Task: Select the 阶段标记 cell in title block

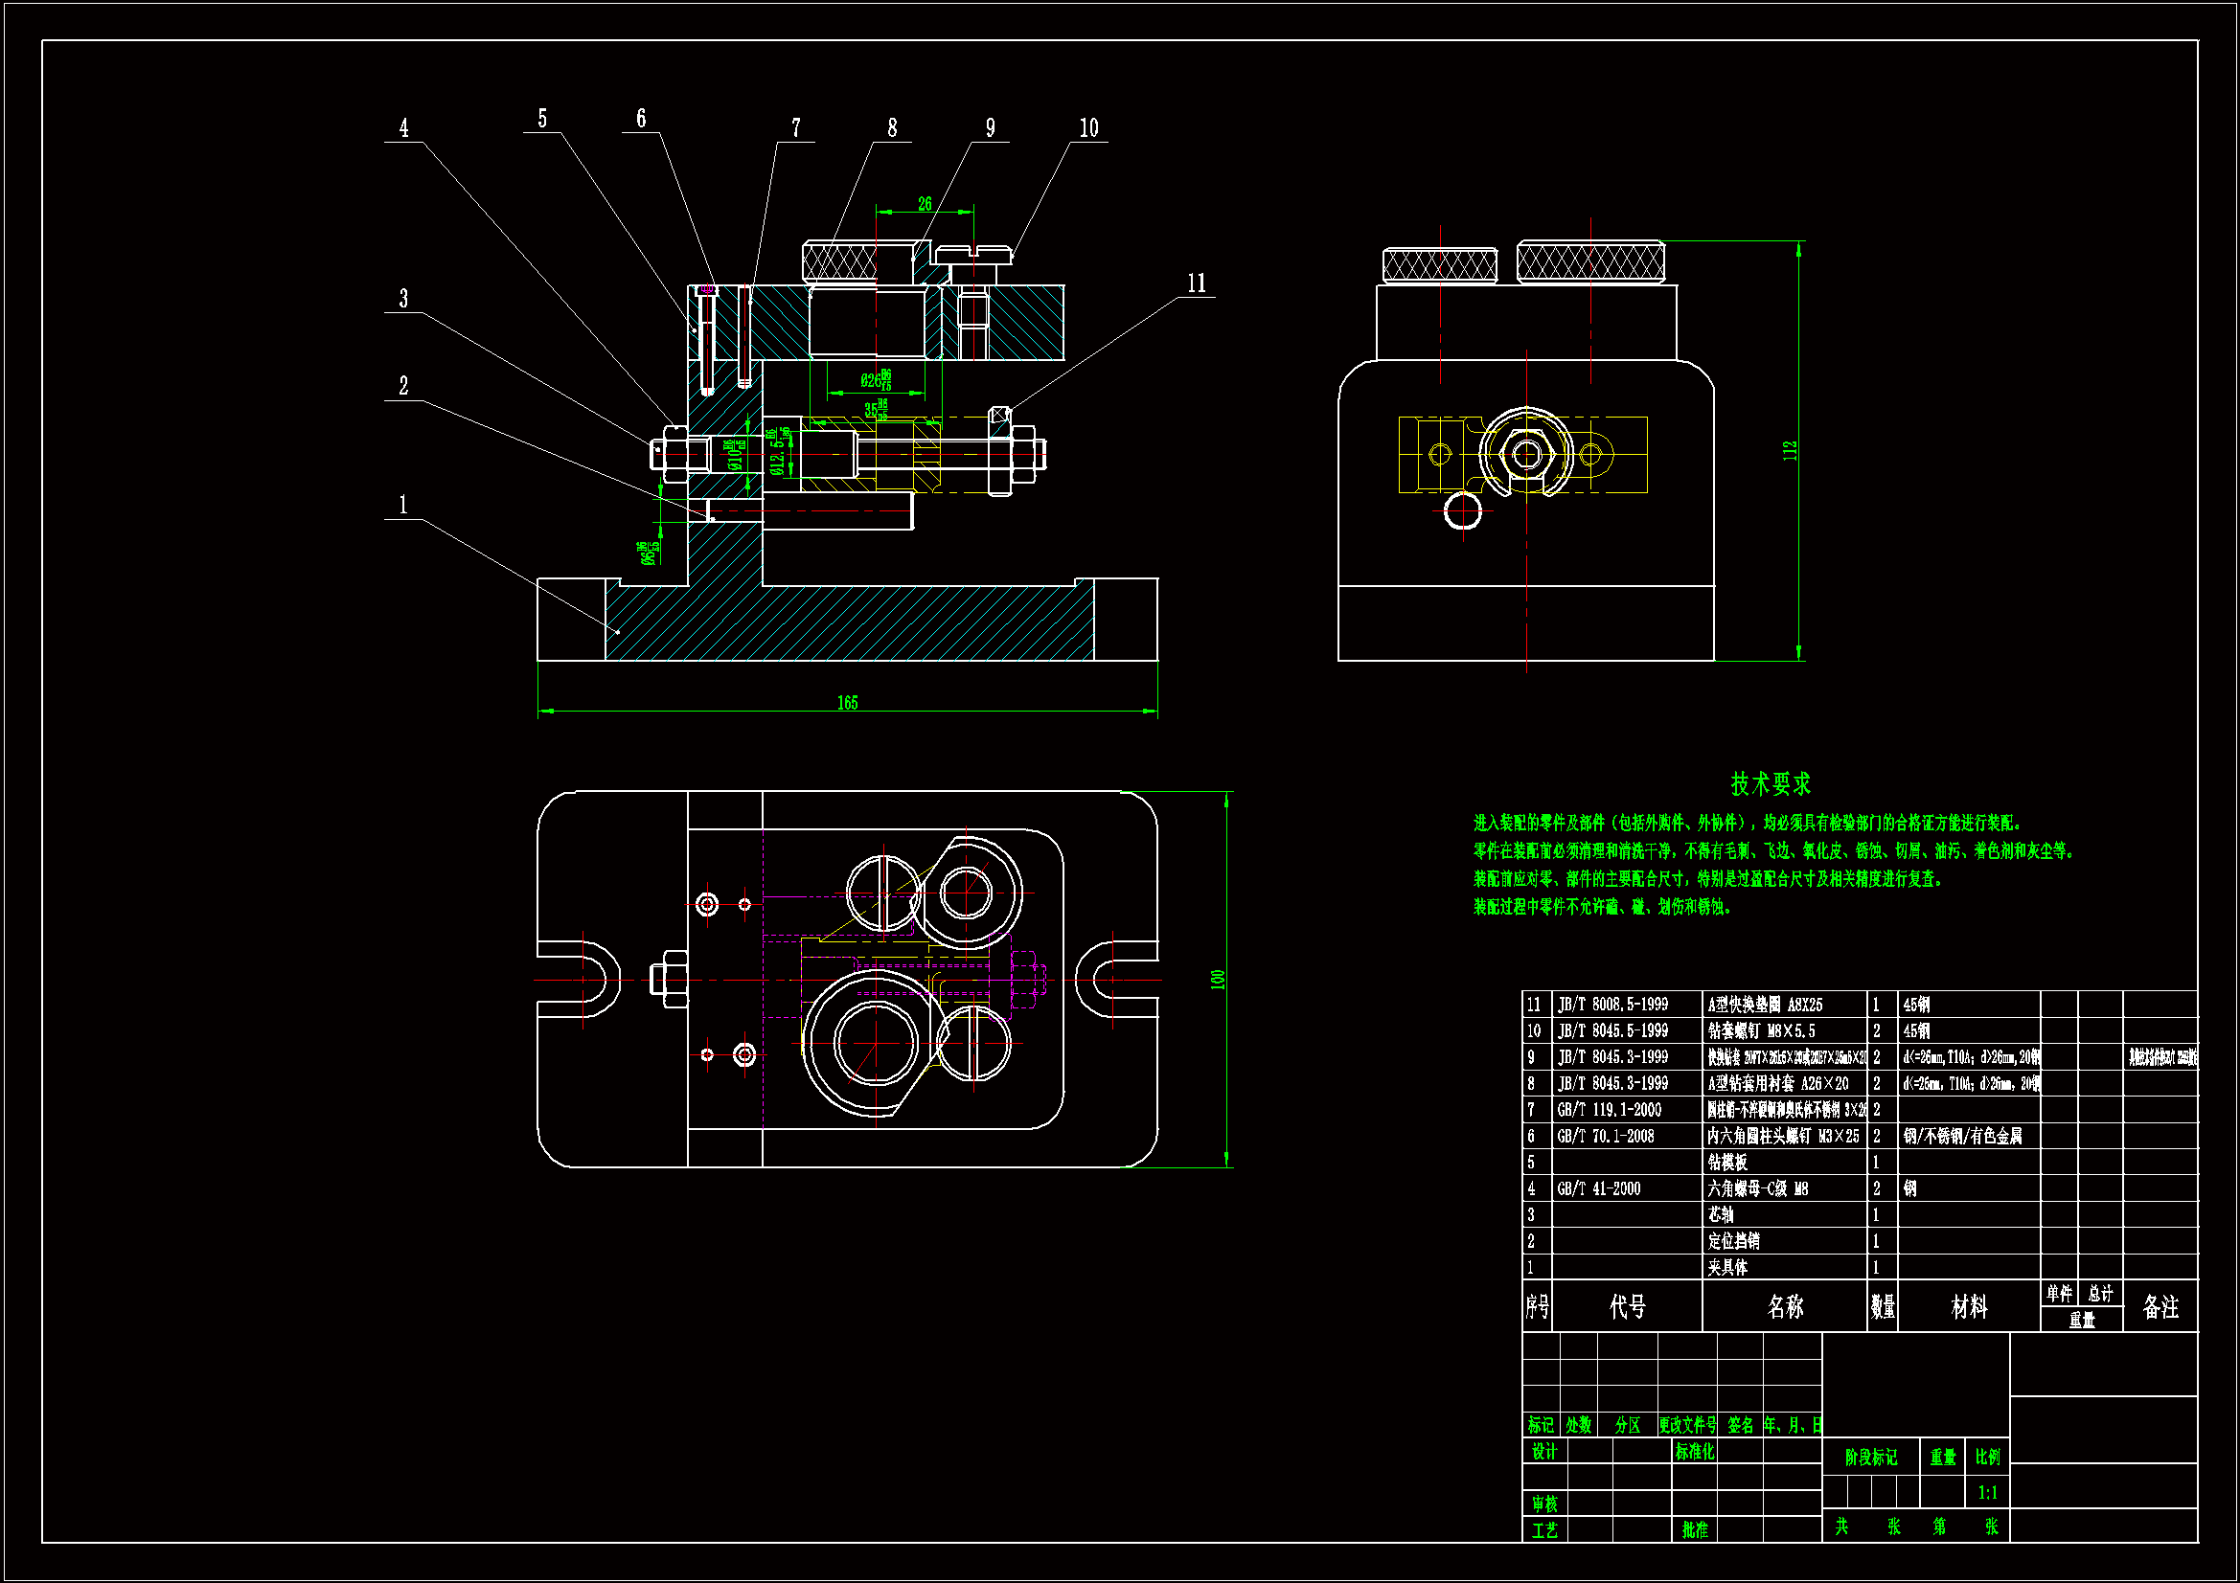Action: (1870, 1458)
